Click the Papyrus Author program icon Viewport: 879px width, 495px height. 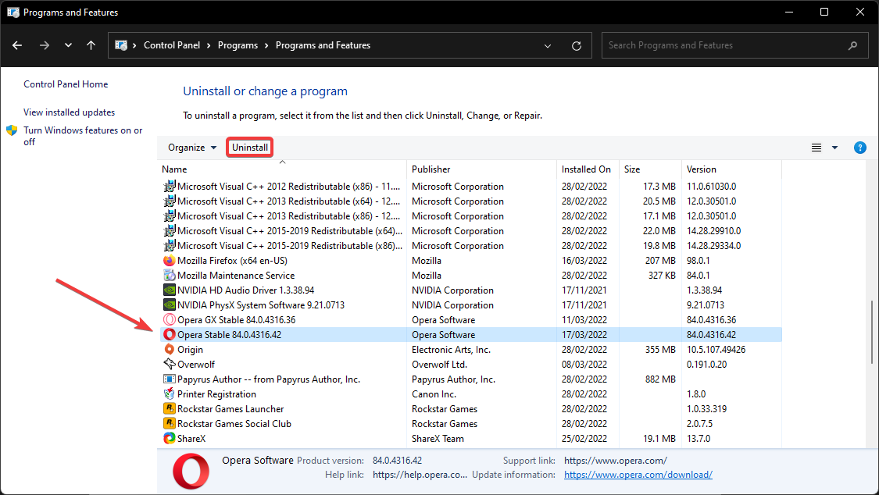pos(170,379)
